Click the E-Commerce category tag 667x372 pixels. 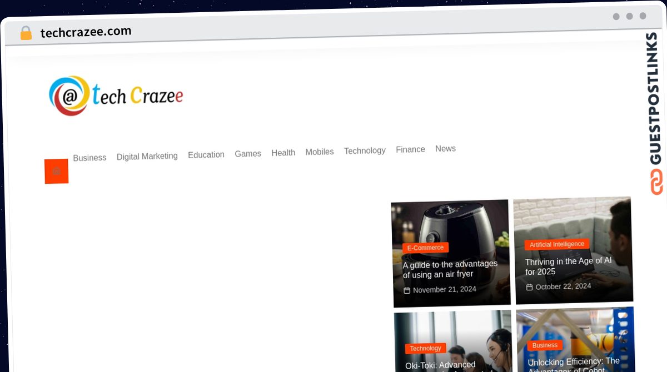(x=425, y=248)
